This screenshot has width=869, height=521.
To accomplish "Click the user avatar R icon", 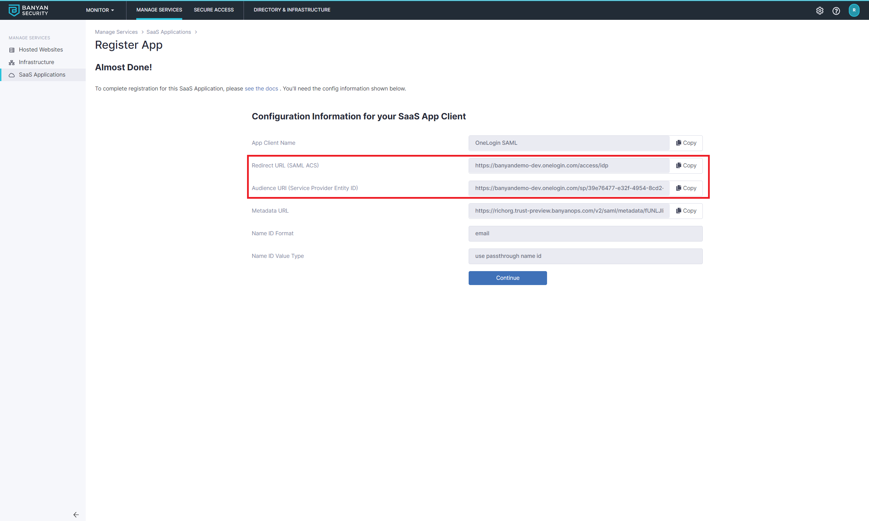I will click(854, 10).
